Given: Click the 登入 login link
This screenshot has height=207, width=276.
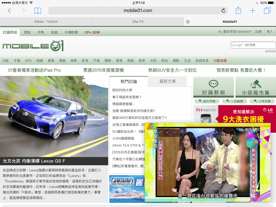Looking at the screenshot, I should point(269,31).
